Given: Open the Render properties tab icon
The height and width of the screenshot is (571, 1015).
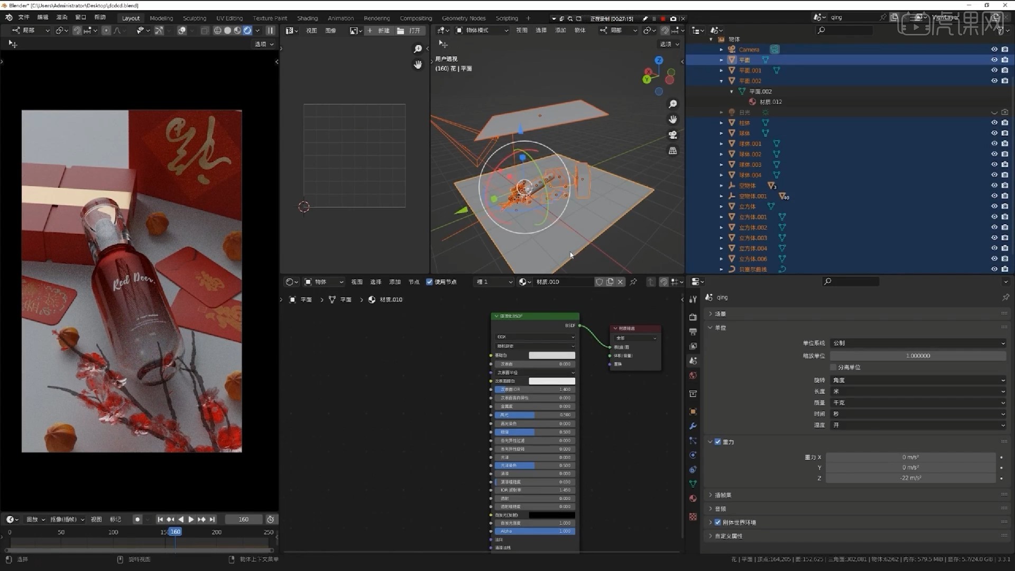Looking at the screenshot, I should click(693, 317).
